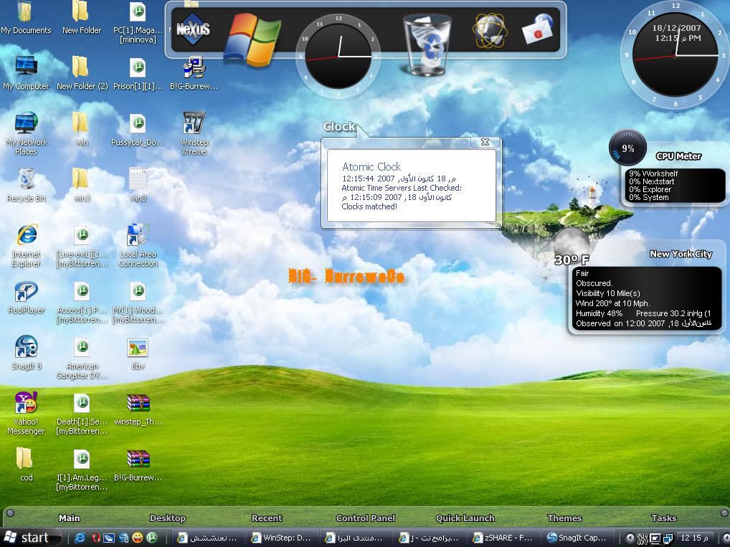730x547 pixels.
Task: Switch to SnagIt Cap... taskbar window
Action: click(577, 538)
